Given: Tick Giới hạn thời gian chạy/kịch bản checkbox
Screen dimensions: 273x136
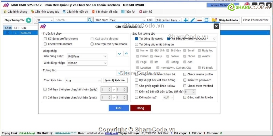Looking at the screenshot, I should pyautogui.click(x=45, y=98).
